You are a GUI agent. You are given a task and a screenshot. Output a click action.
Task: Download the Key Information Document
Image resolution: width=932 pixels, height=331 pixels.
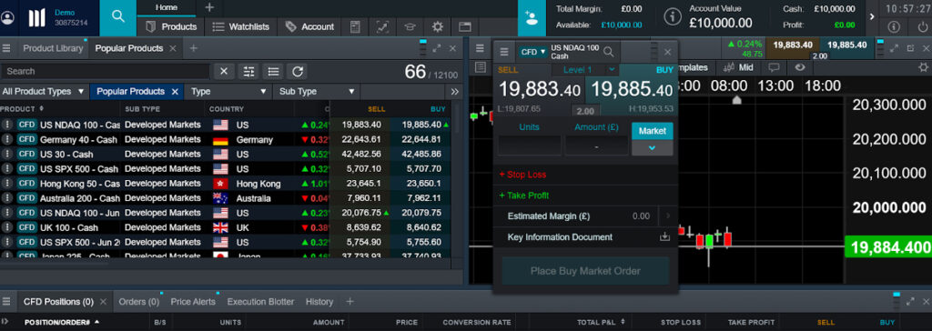664,237
